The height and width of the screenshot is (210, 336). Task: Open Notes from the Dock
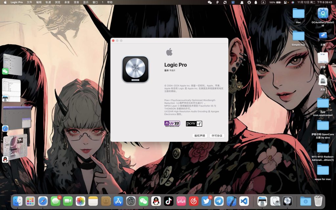pyautogui.click(x=93, y=201)
